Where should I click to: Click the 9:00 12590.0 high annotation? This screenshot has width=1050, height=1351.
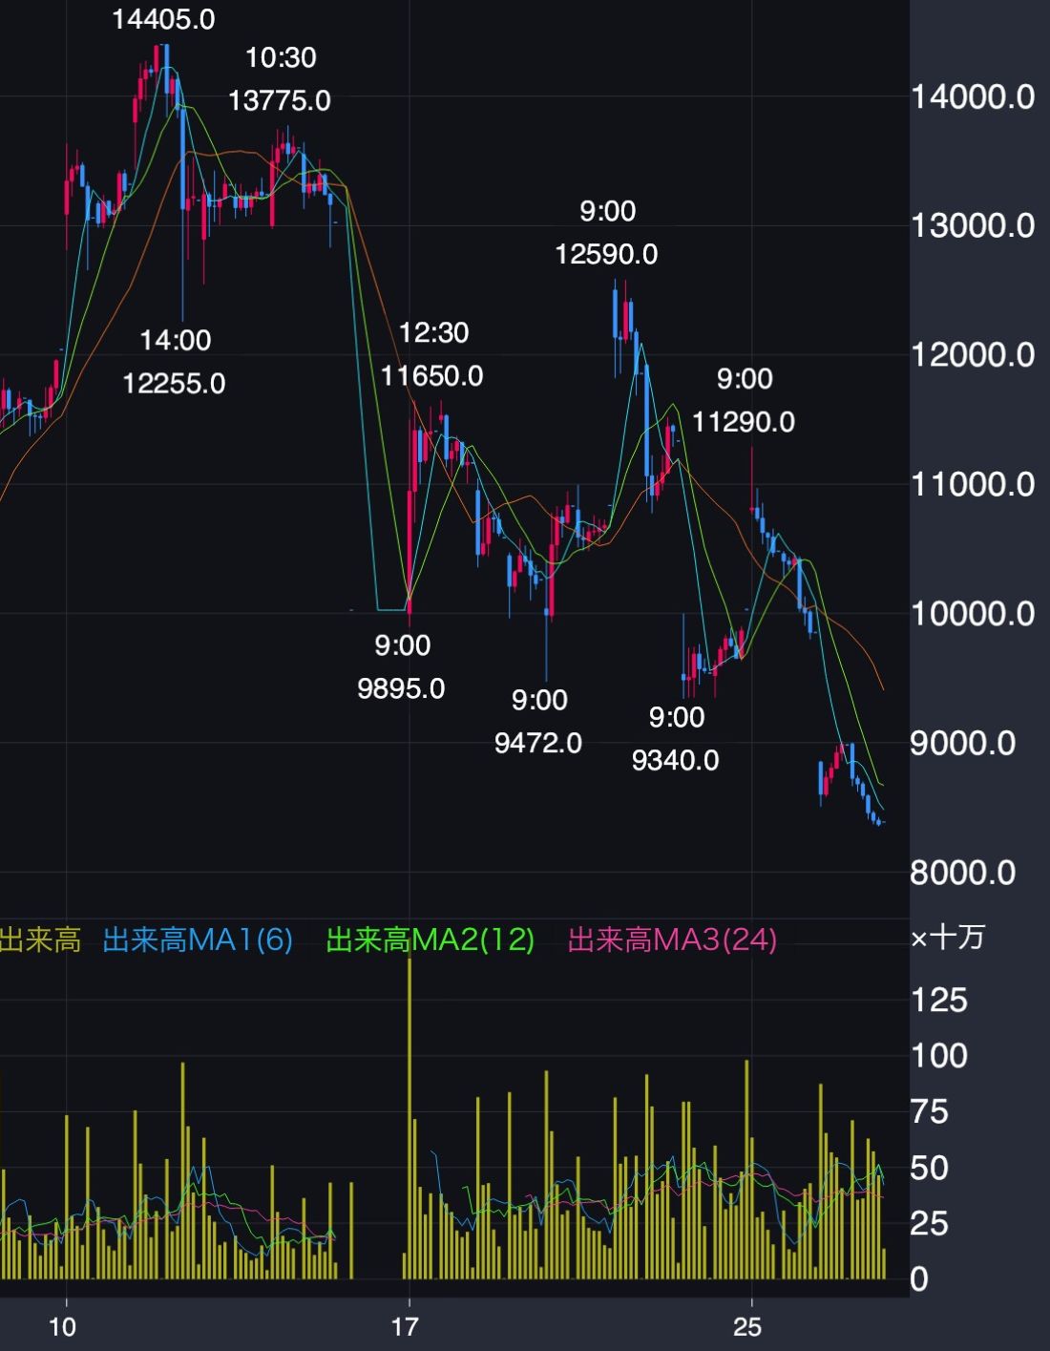(607, 233)
